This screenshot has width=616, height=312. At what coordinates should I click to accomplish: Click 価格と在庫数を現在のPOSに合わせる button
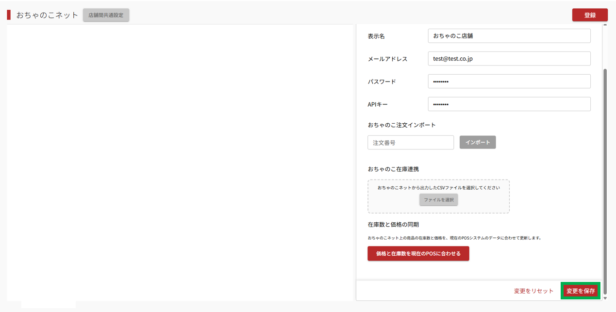[418, 254]
